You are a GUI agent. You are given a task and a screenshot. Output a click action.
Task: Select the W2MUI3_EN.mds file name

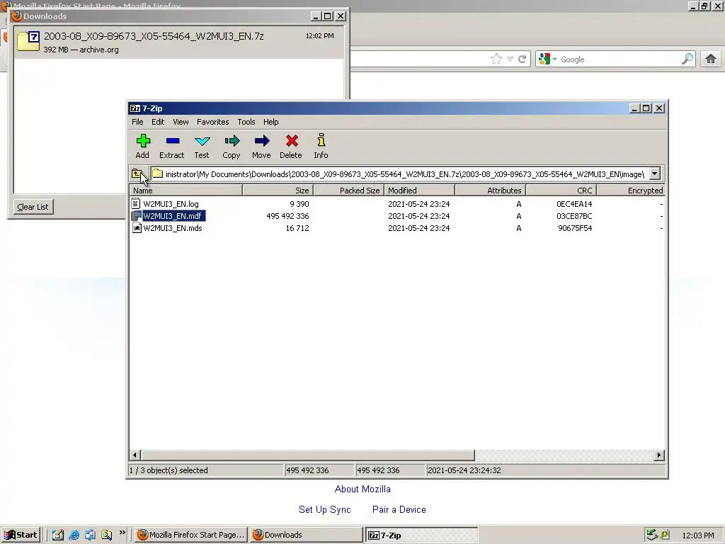173,228
